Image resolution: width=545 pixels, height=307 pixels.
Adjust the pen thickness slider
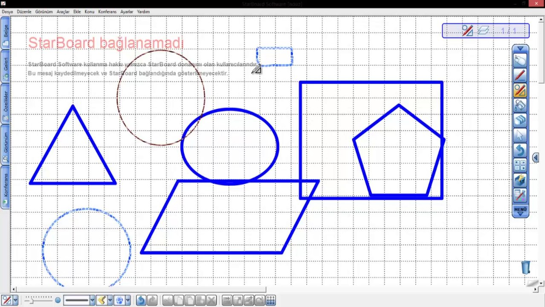coord(39,300)
